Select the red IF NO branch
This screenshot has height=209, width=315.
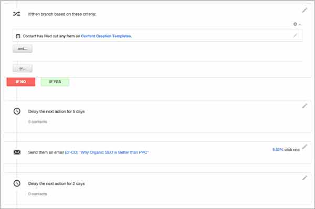[21, 82]
